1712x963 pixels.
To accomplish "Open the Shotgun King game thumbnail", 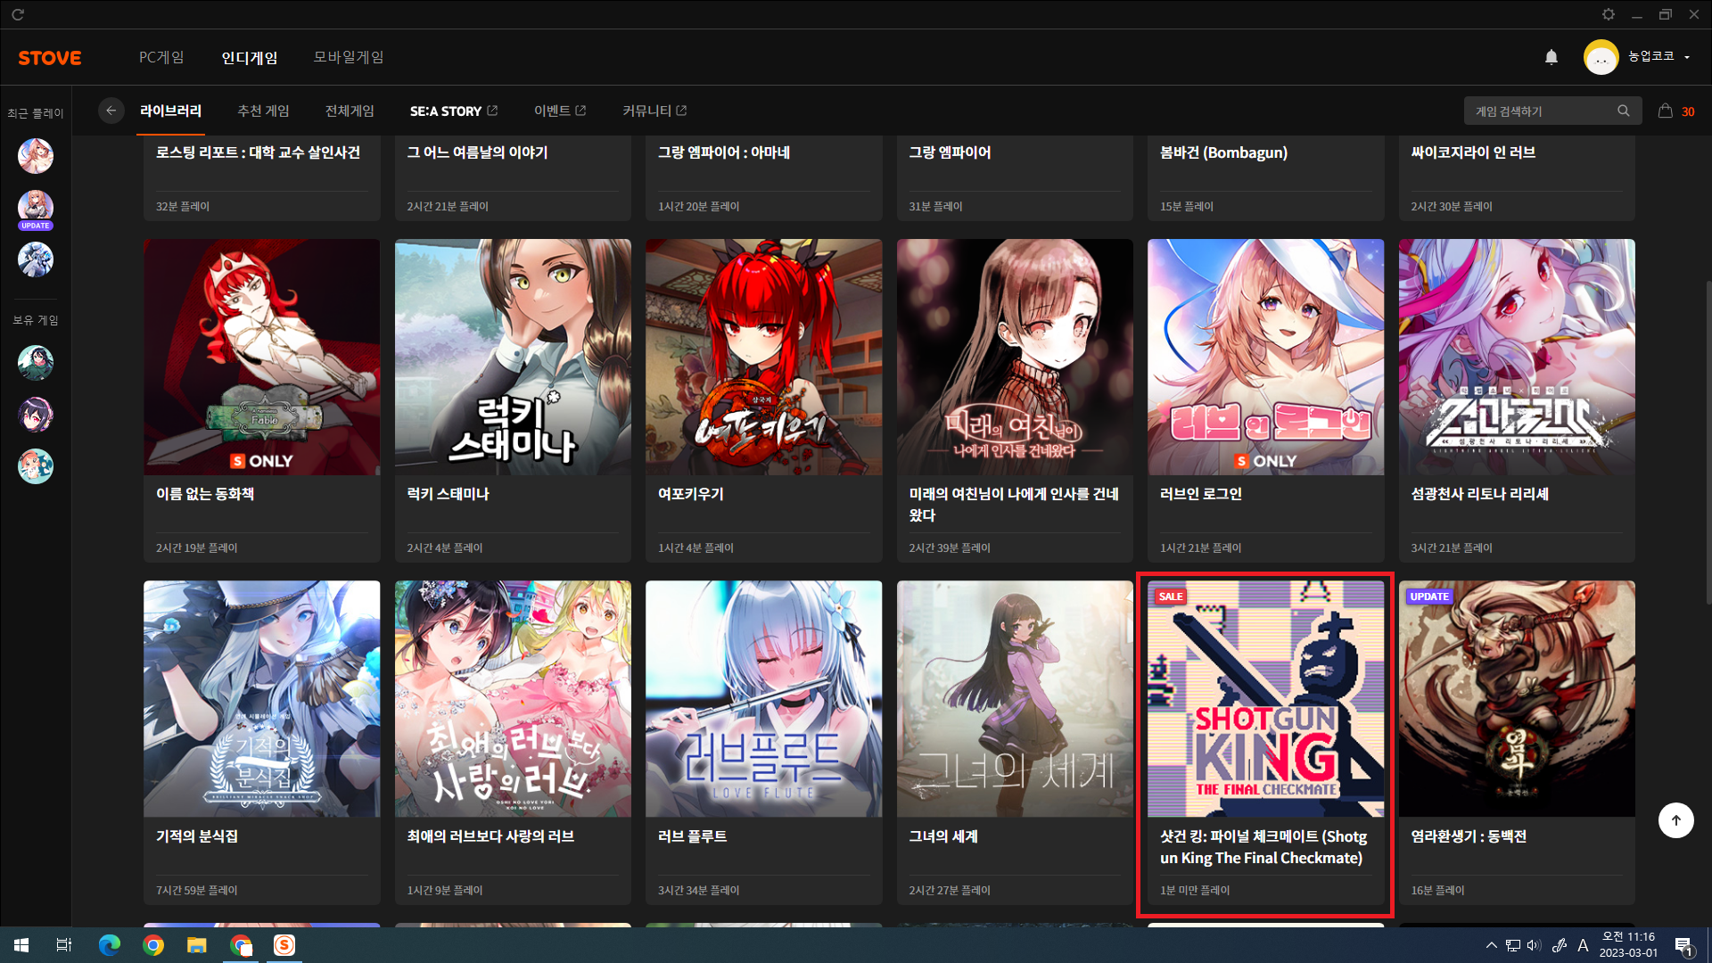I will pos(1265,698).
